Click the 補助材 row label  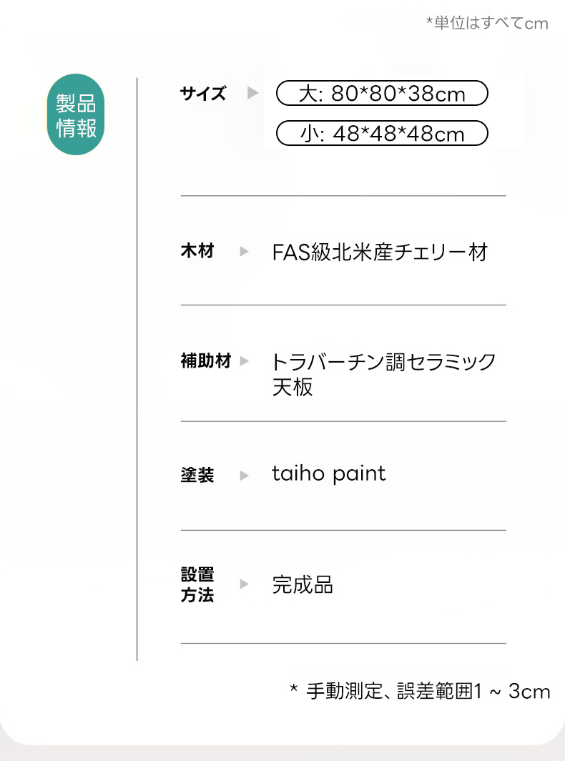(x=205, y=361)
